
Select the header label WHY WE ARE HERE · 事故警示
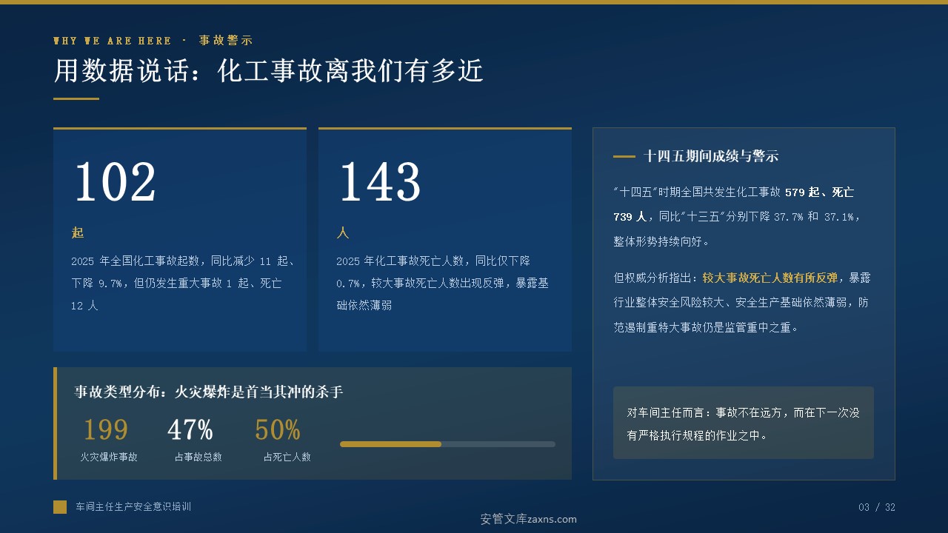(153, 41)
